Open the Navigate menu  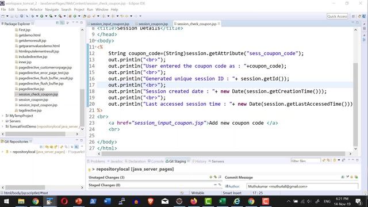coord(52,10)
